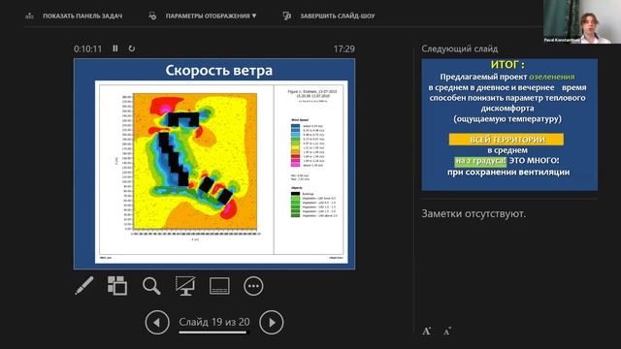Toggle black out slide show screen

click(x=185, y=286)
